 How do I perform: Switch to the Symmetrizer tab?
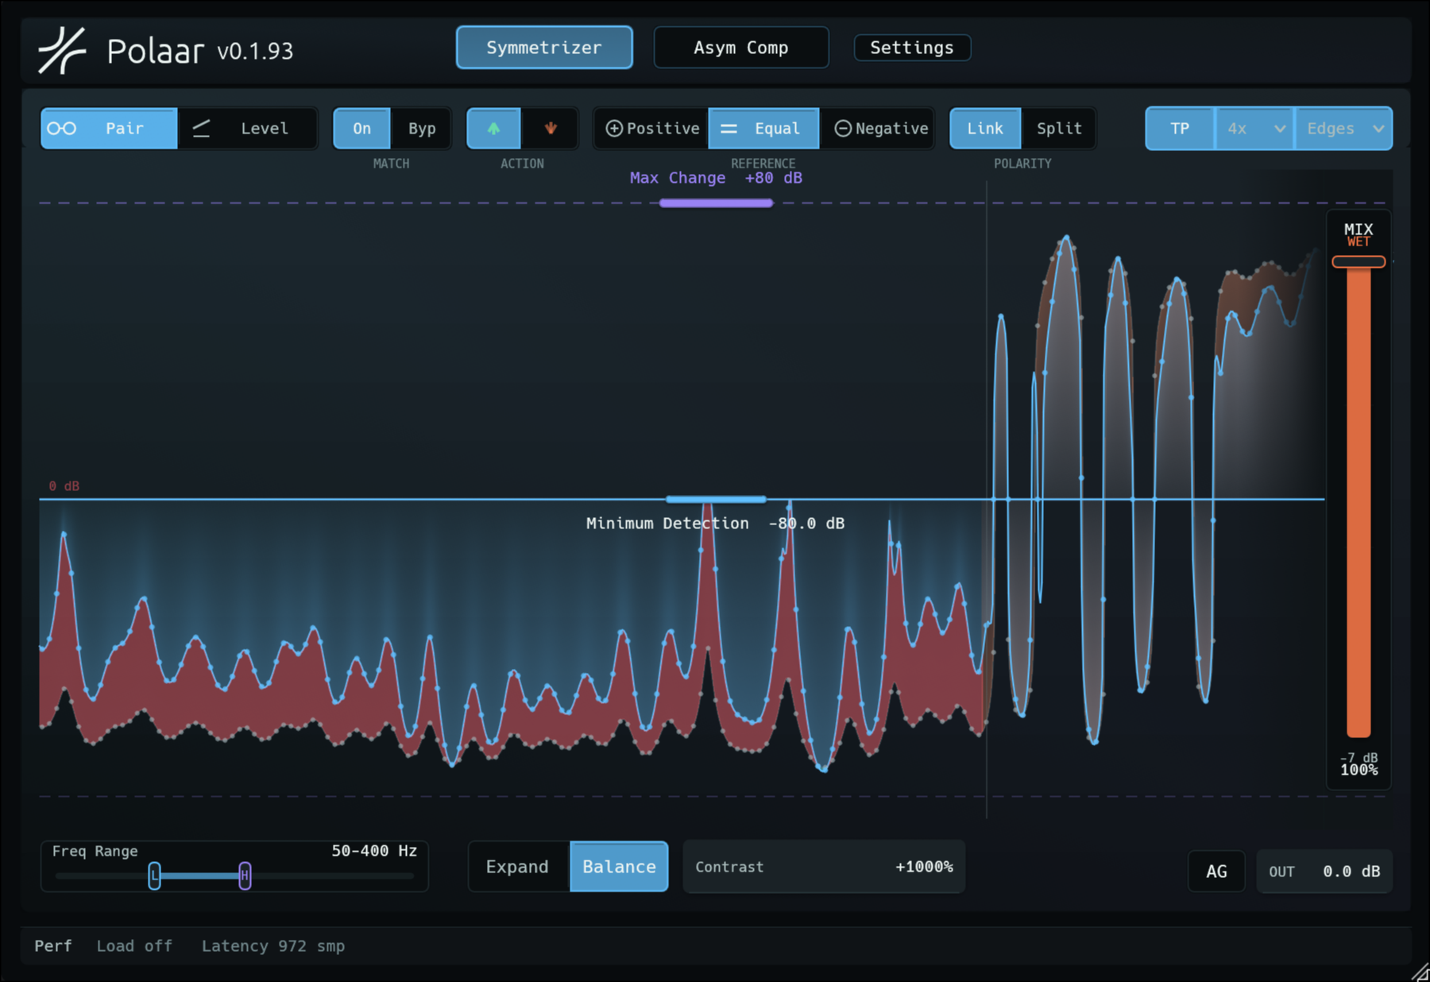coord(544,48)
